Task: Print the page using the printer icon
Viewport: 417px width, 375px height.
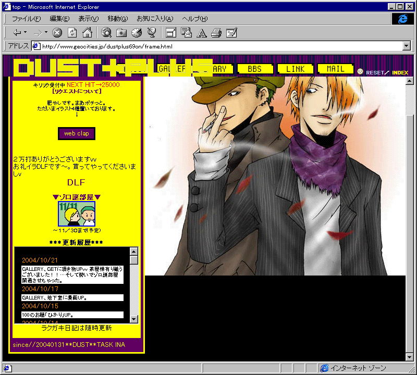Action: (216, 33)
